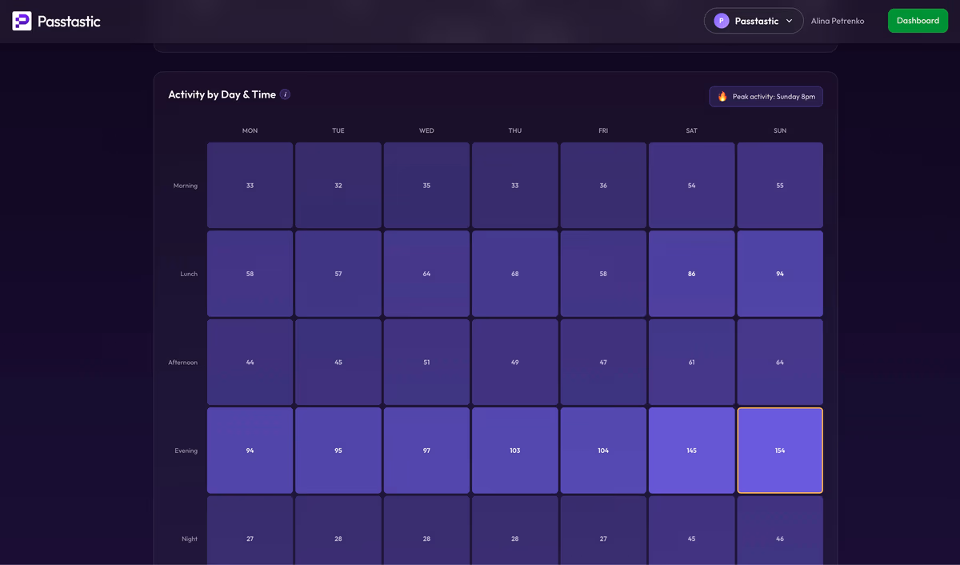Select the Sunday Morning cell showing 55
This screenshot has height=565, width=960.
pos(780,186)
